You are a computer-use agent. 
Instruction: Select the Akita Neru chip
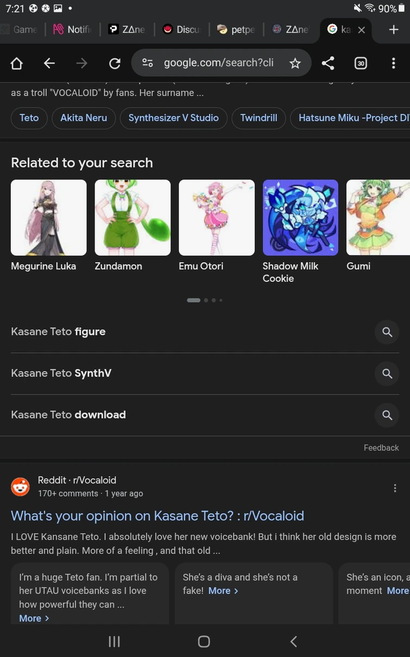coord(84,118)
